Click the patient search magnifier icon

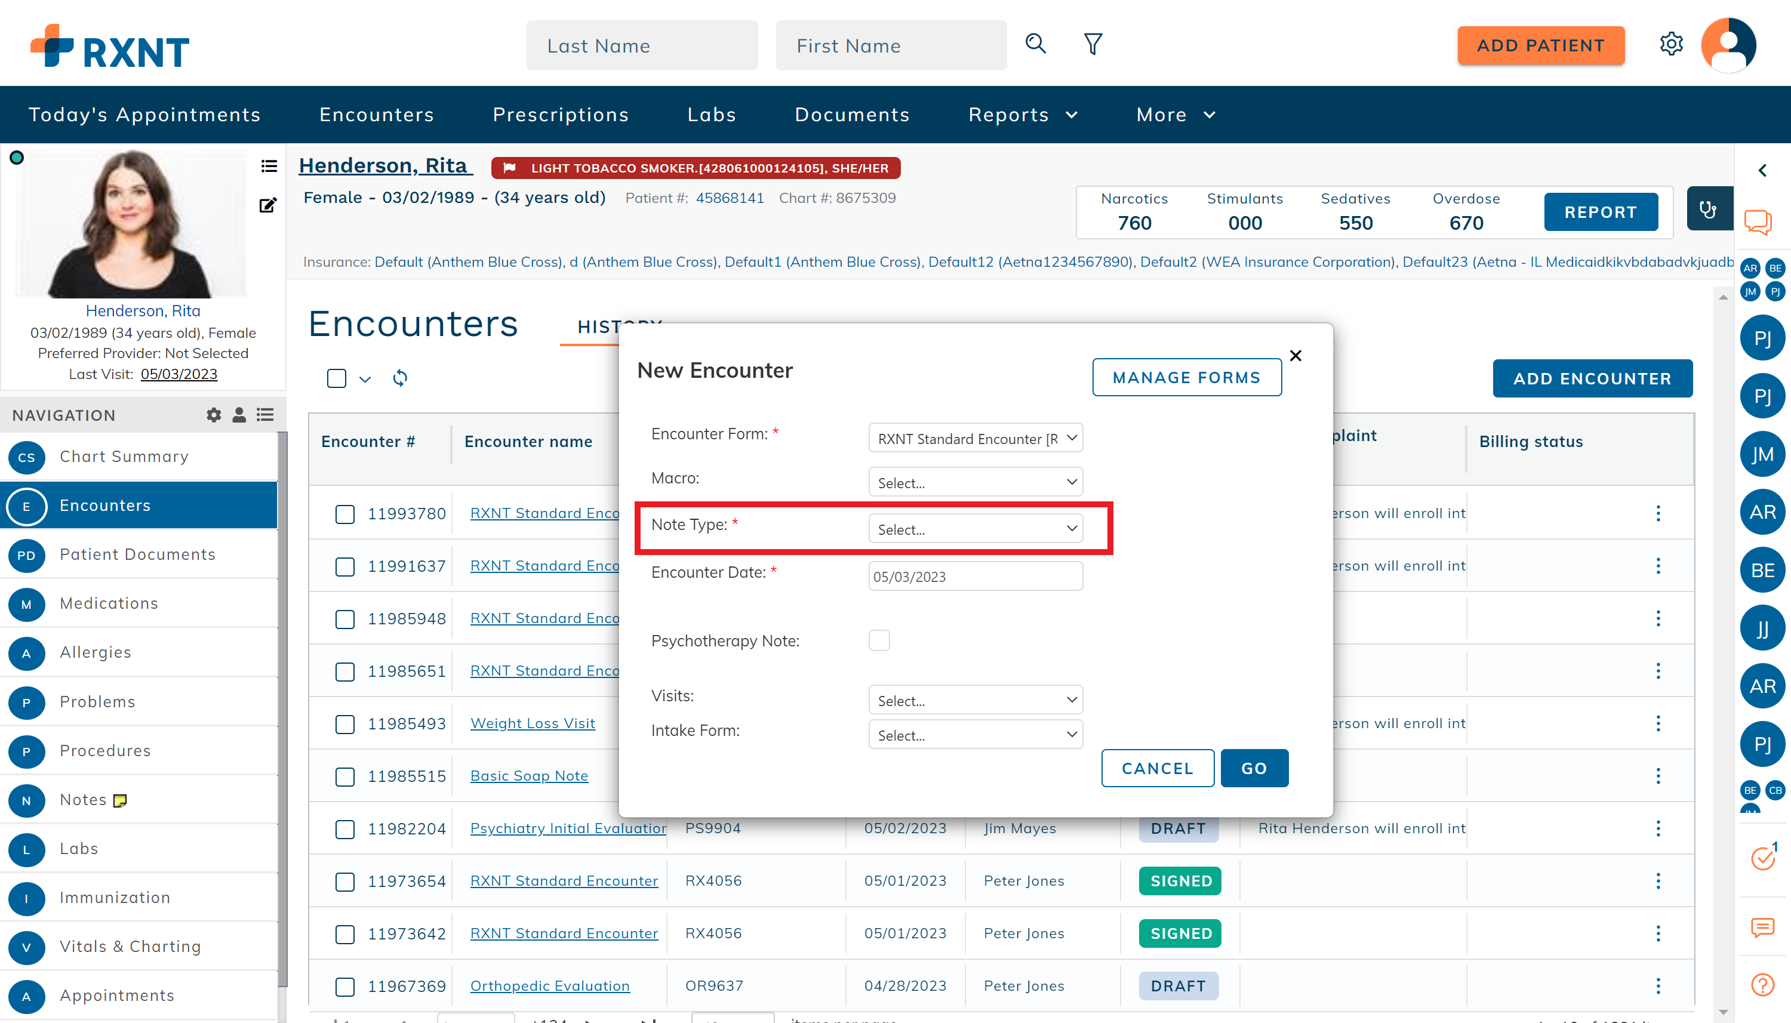[x=1035, y=44]
